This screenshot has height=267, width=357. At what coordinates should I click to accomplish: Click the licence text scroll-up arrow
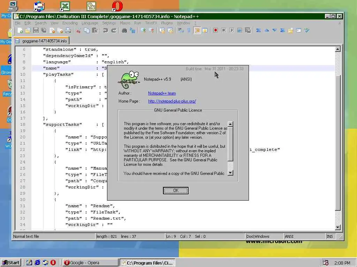coord(230,124)
